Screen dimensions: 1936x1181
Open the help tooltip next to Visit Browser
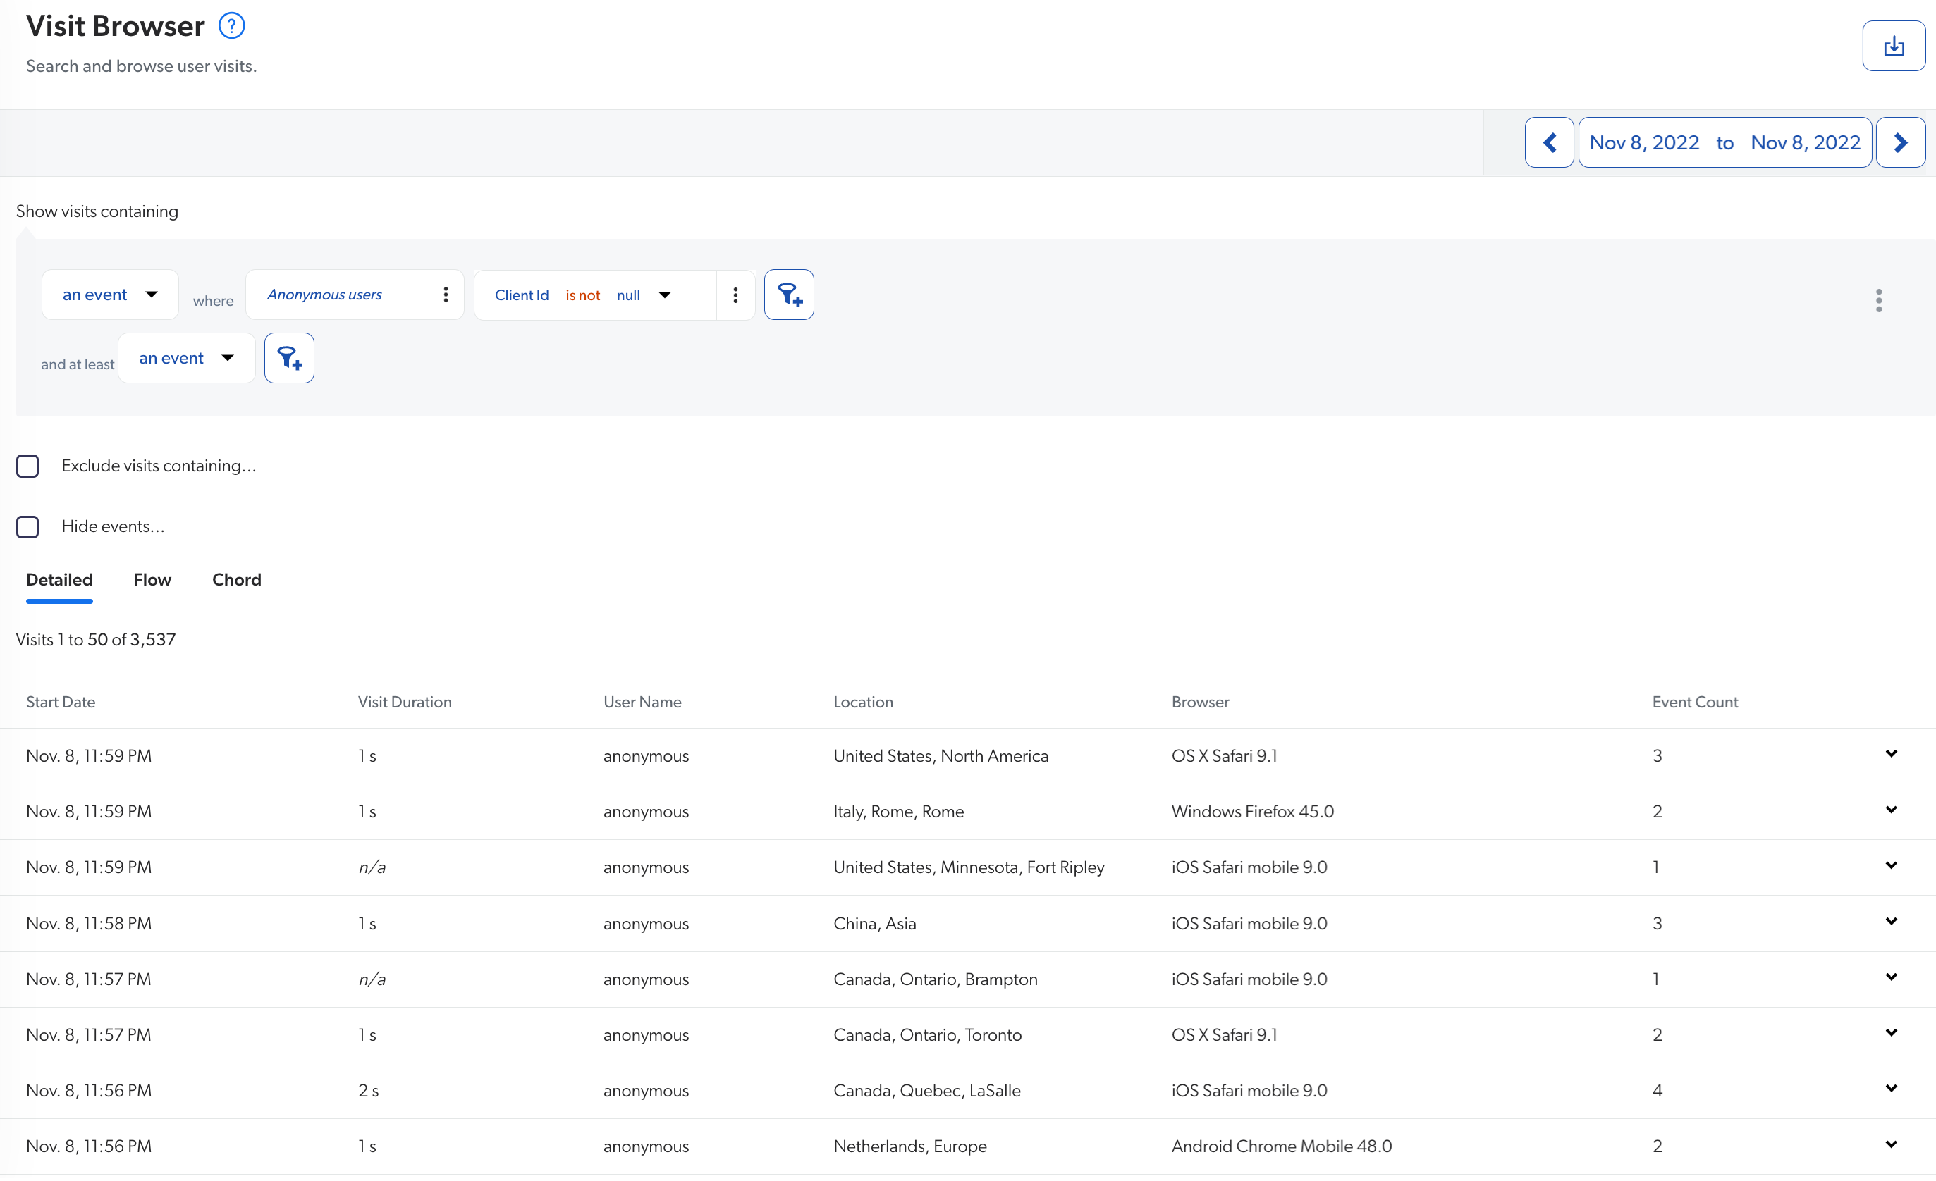[232, 25]
